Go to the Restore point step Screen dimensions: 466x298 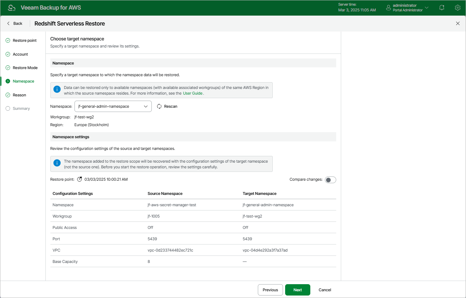24,40
